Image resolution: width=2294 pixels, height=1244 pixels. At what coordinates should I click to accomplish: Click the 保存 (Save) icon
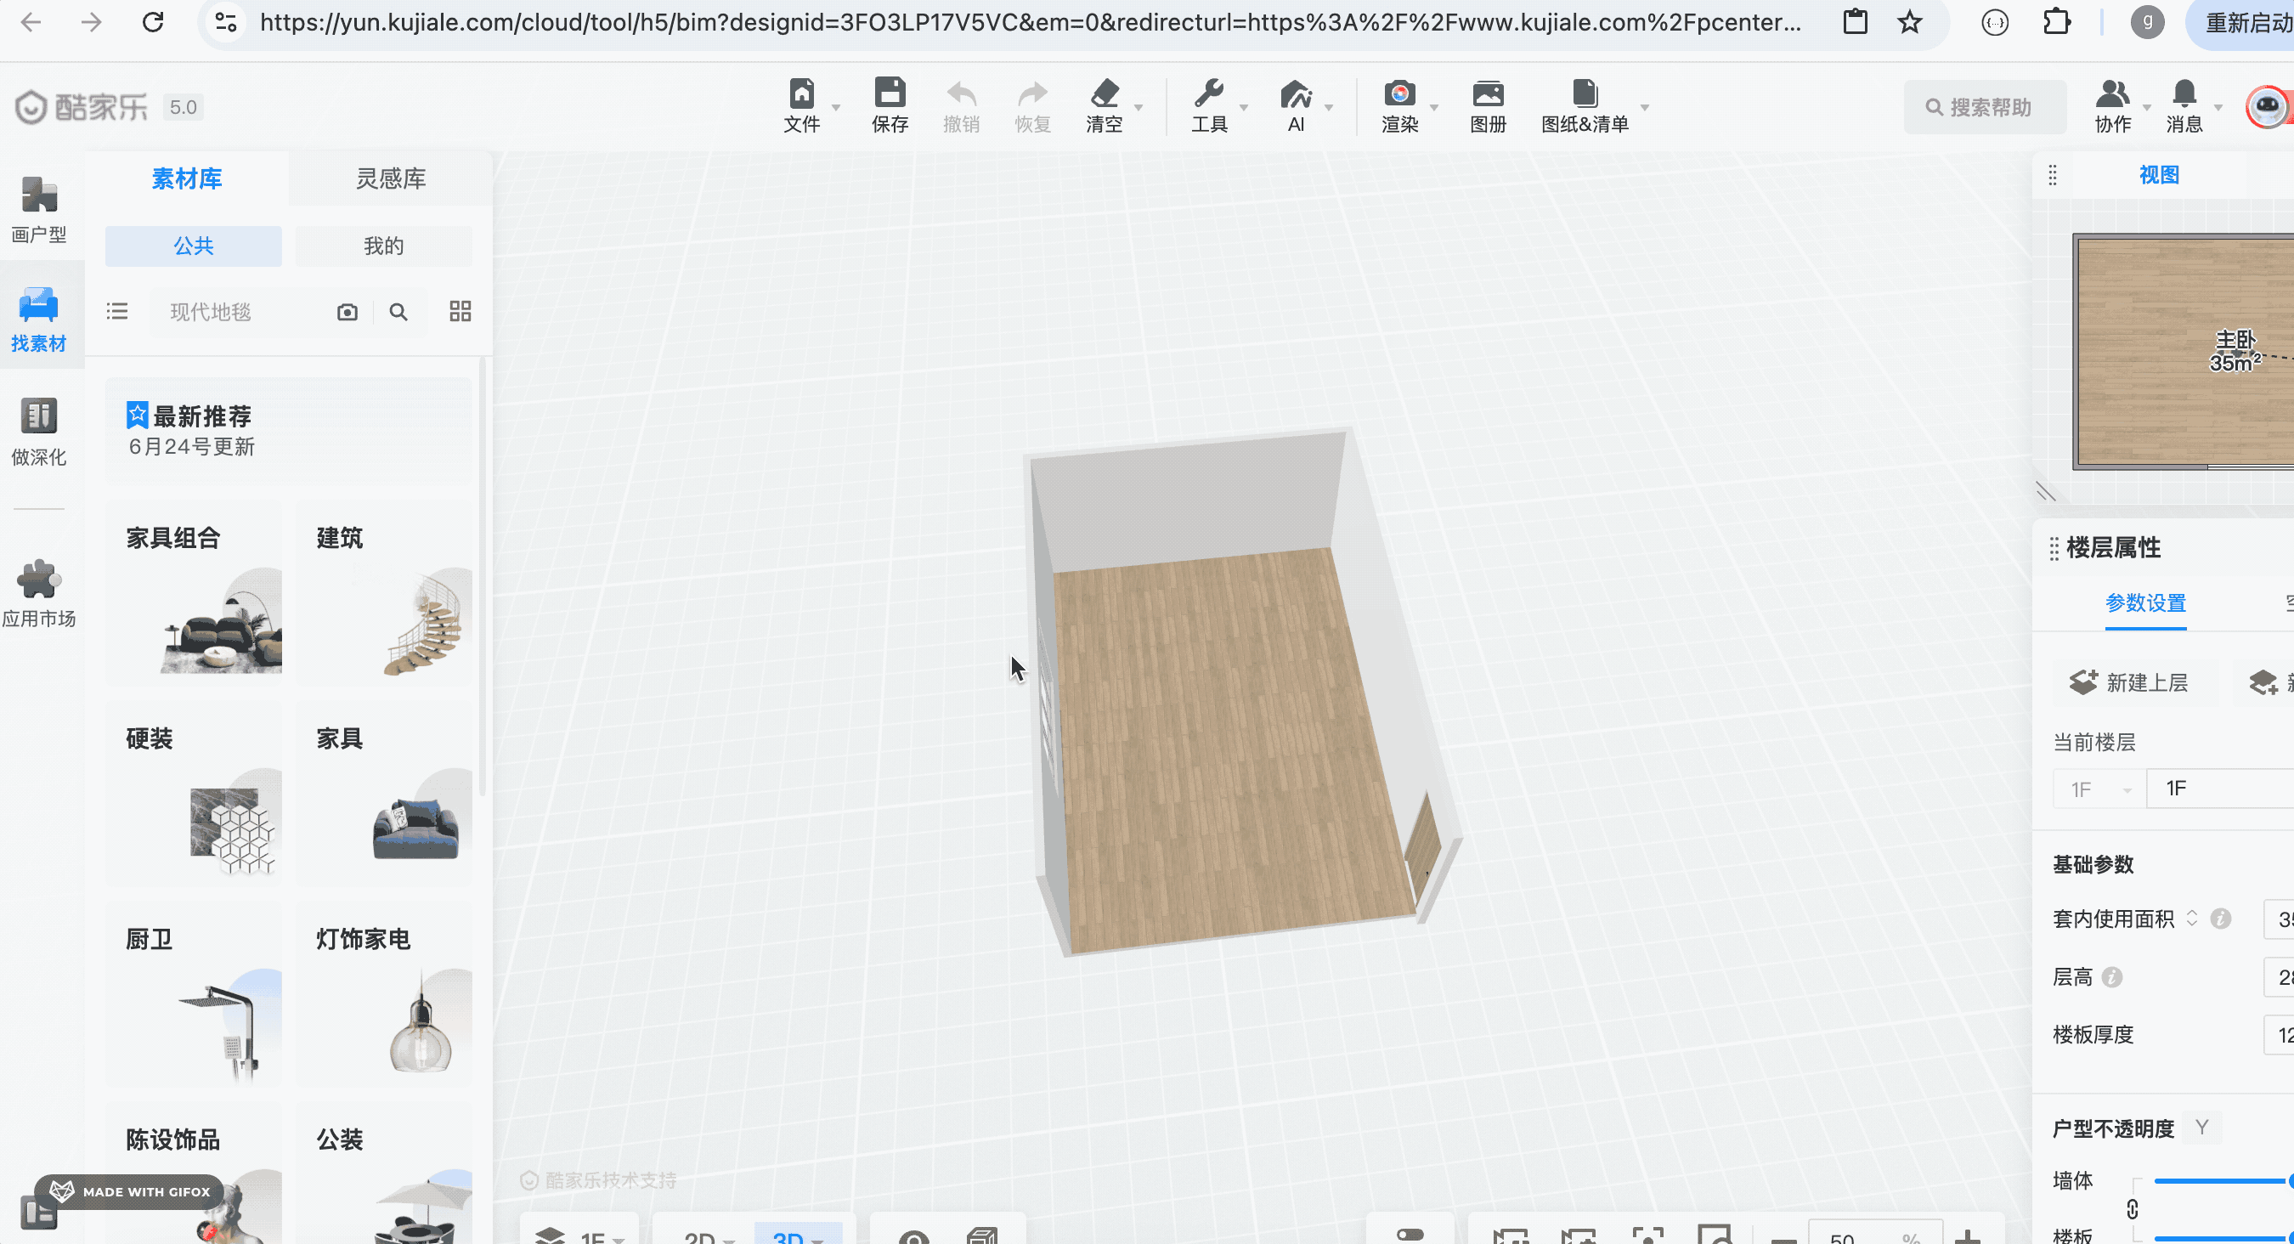coord(890,93)
